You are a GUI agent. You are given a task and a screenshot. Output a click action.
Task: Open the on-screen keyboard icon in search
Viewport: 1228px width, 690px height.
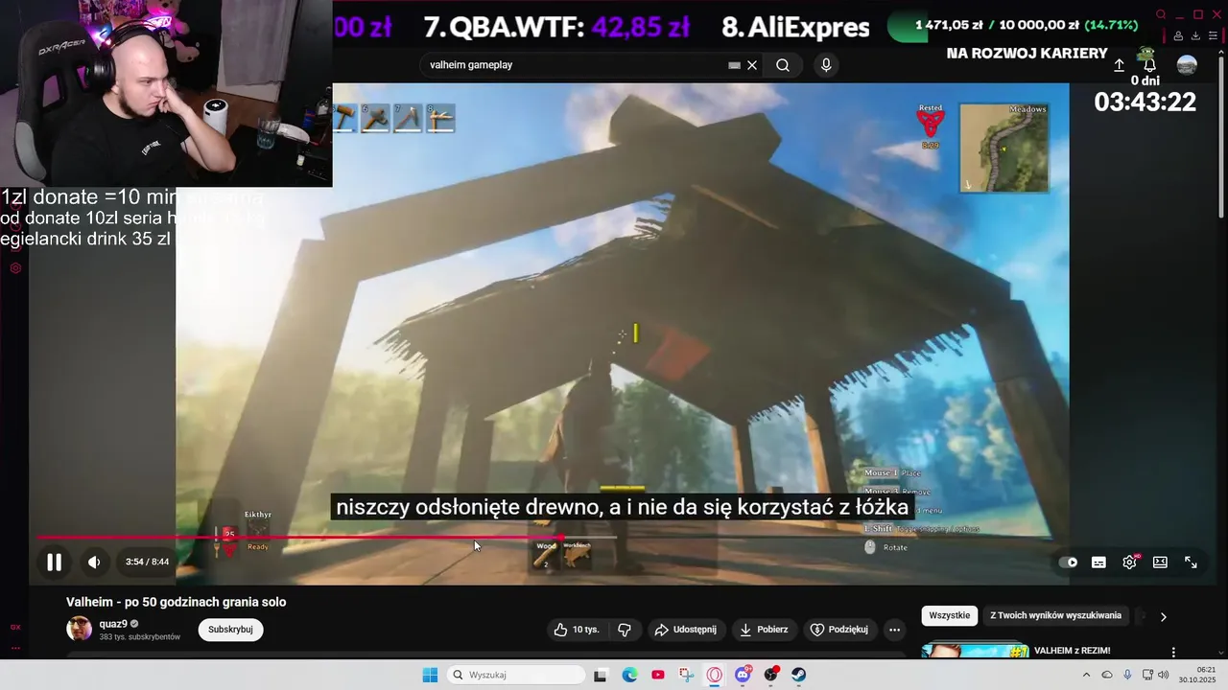tap(734, 65)
